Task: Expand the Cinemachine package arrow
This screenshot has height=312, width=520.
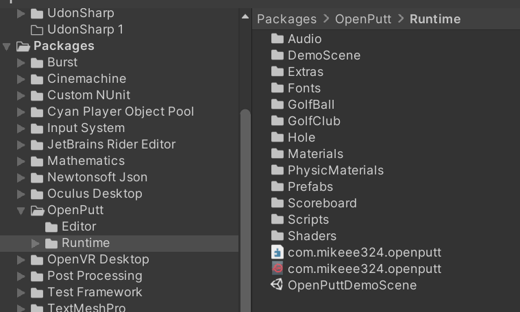Action: [x=21, y=79]
